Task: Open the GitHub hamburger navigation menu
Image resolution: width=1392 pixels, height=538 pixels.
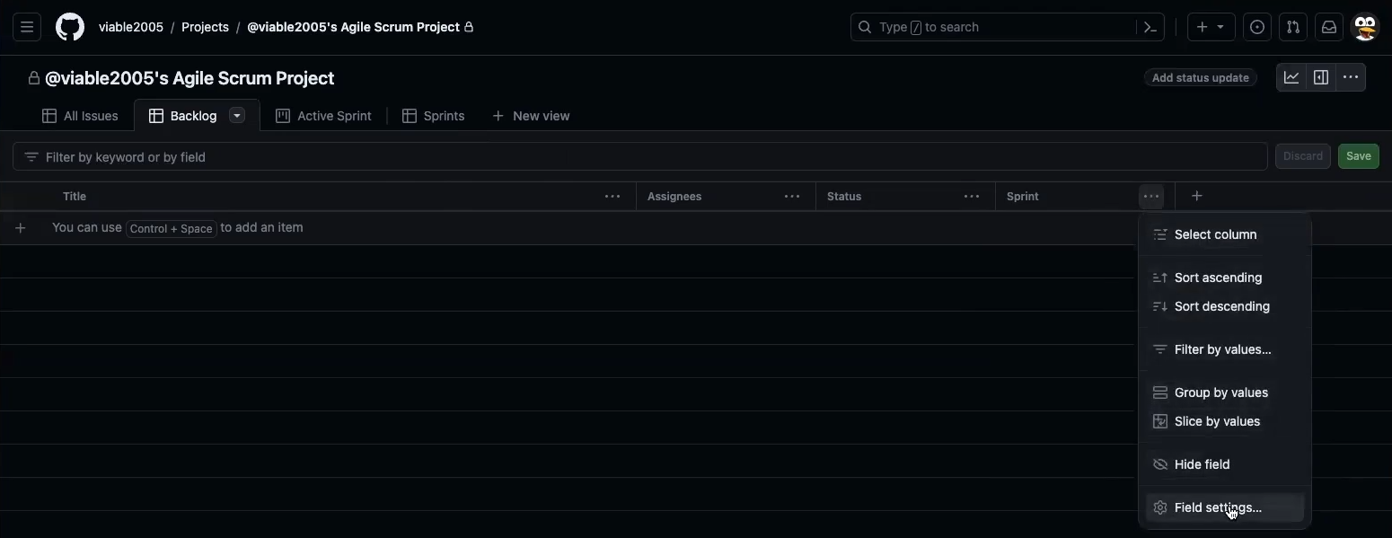Action: tap(27, 27)
